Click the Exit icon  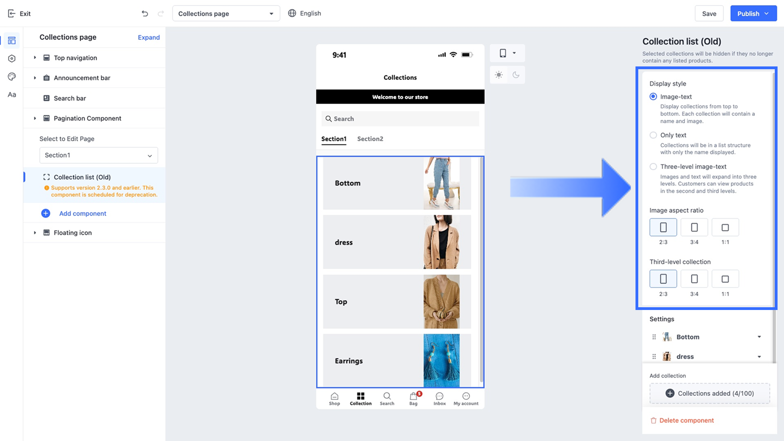point(12,13)
